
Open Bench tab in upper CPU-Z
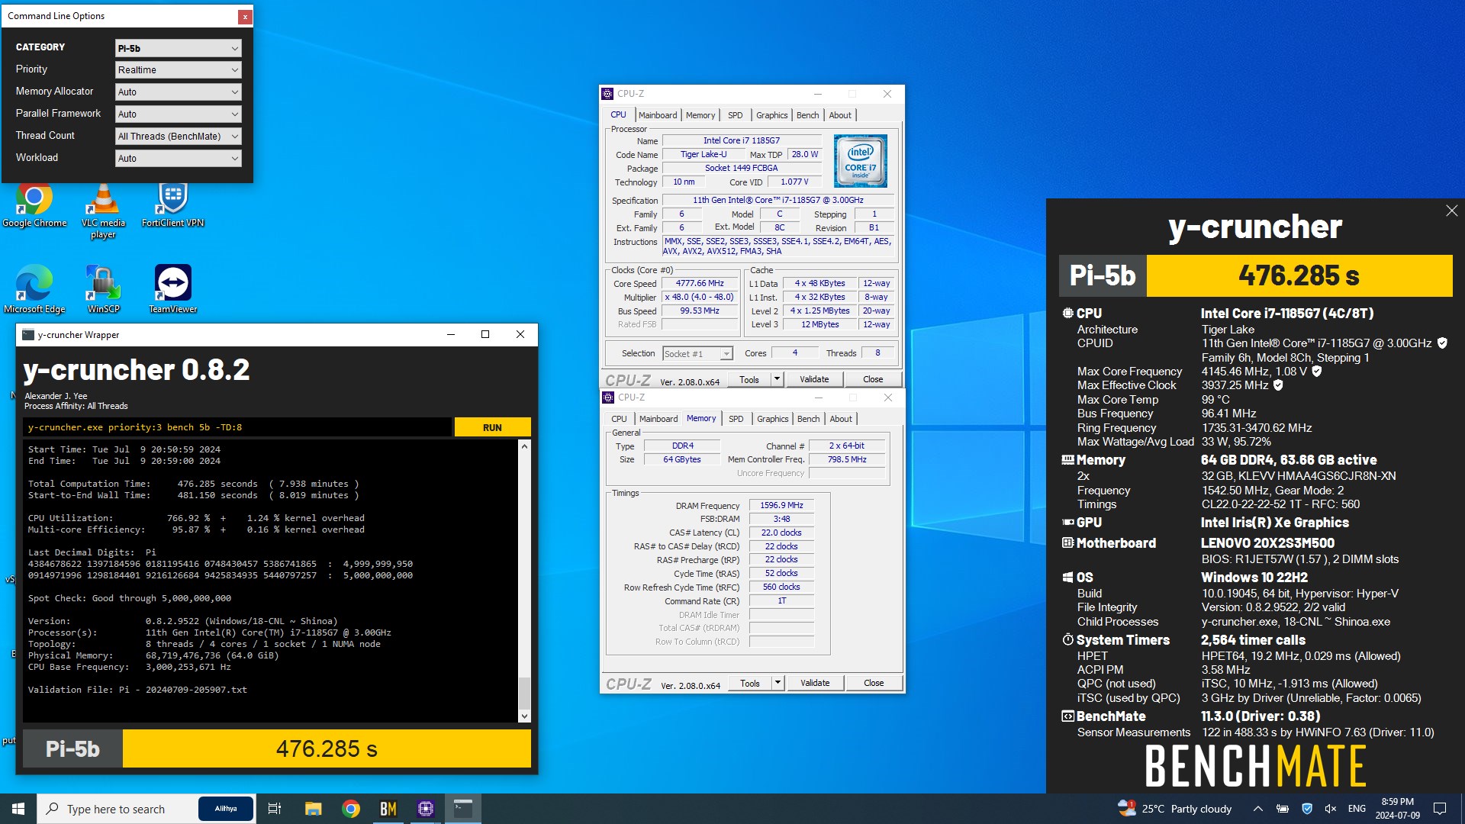(x=808, y=115)
